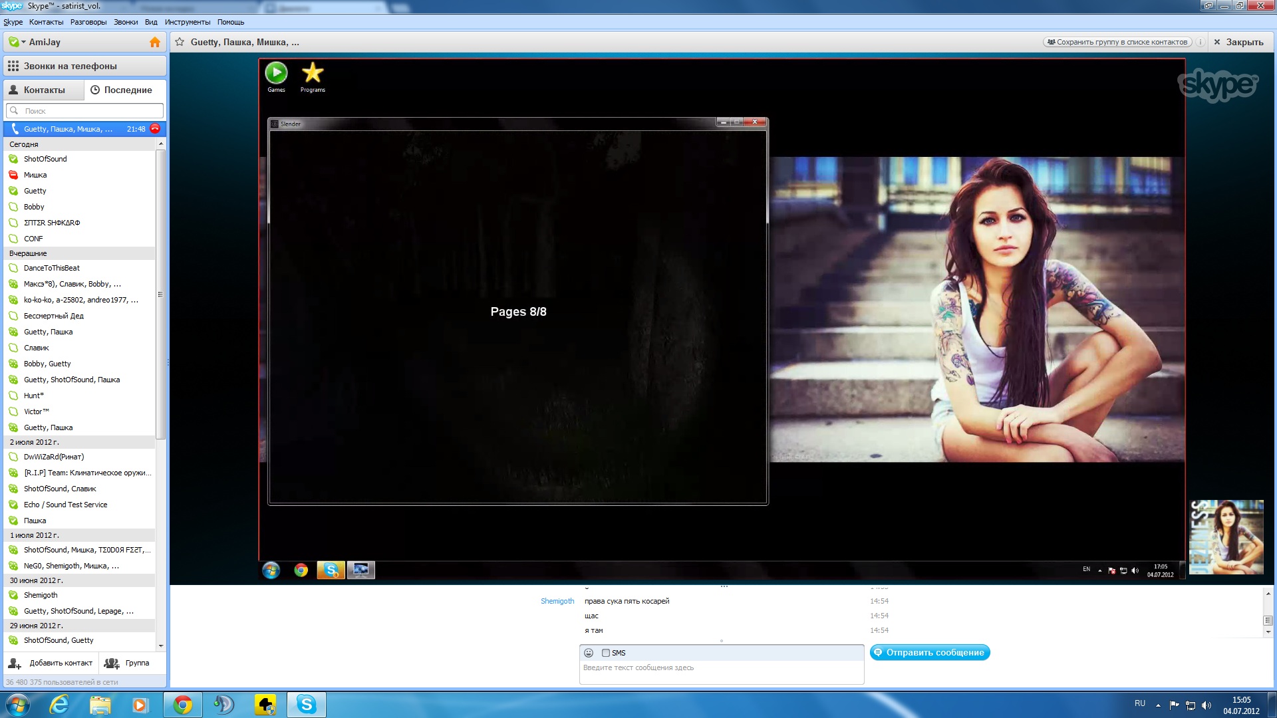The height and width of the screenshot is (718, 1277).
Task: Open the emoticon smiley picker
Action: tap(589, 653)
